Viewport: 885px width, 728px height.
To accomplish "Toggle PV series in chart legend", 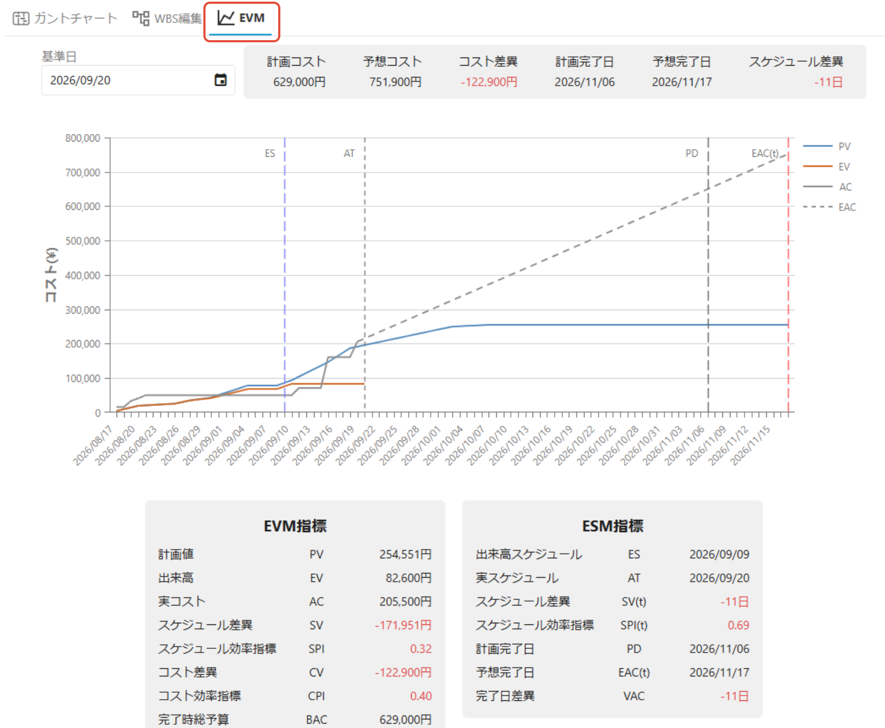I will 828,146.
